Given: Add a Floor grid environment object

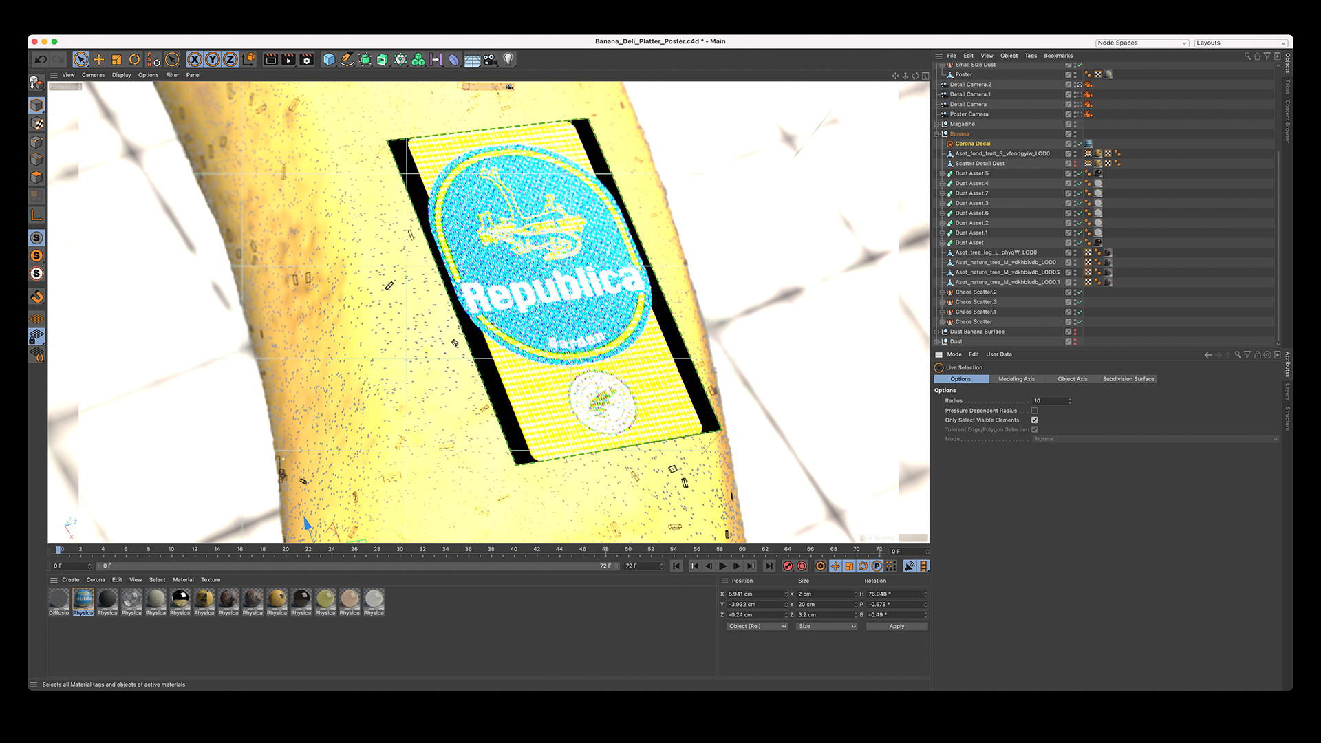Looking at the screenshot, I should coord(472,60).
